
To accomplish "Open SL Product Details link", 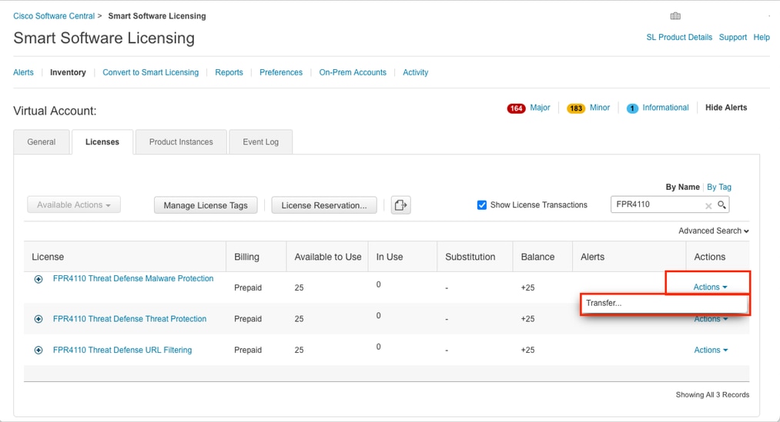I will 679,37.
